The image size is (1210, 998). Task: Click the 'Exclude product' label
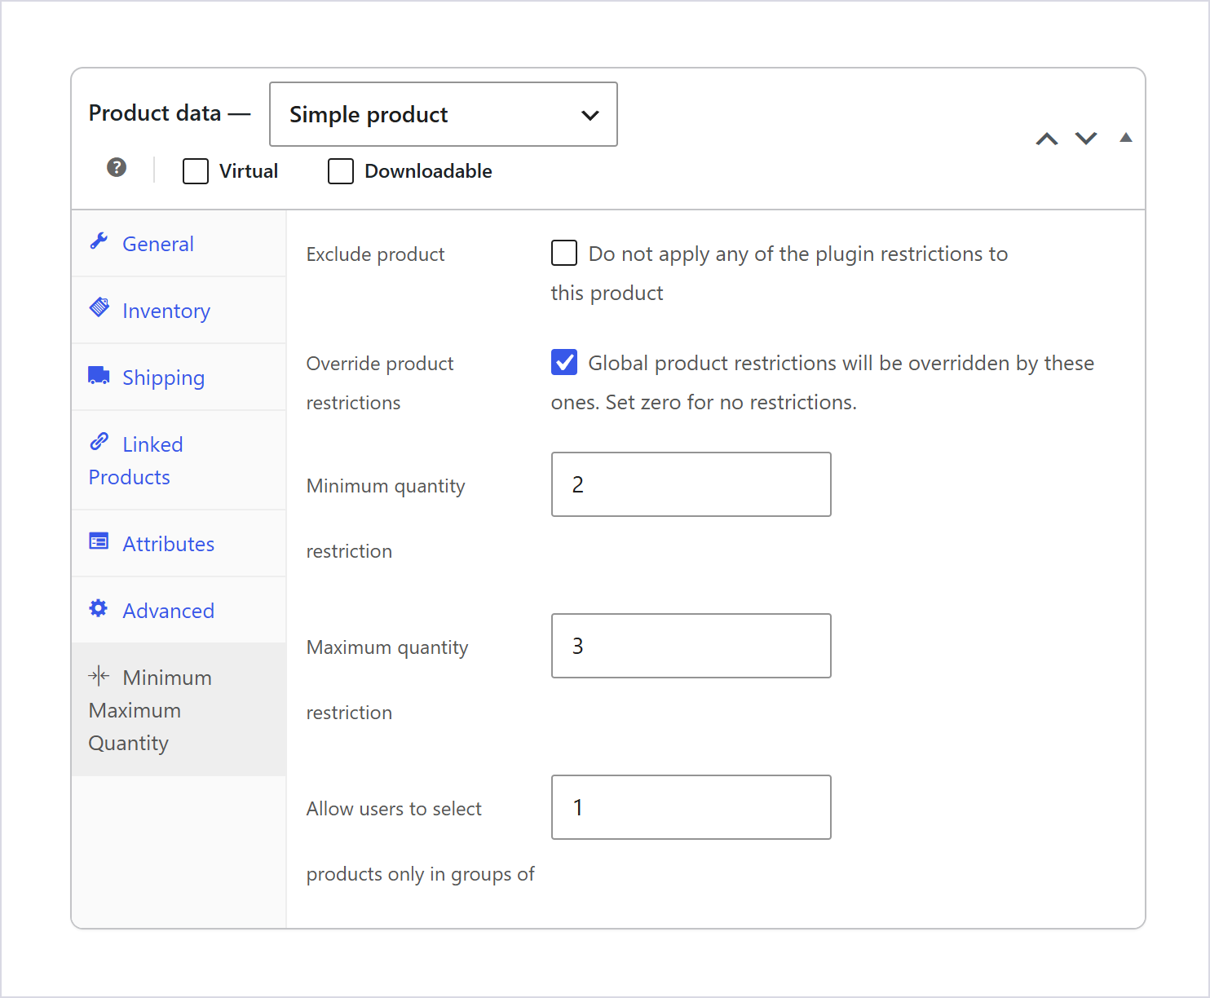[x=375, y=254]
